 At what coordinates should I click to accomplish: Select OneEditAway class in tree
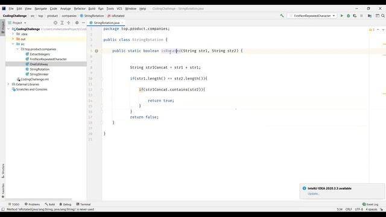(39, 64)
